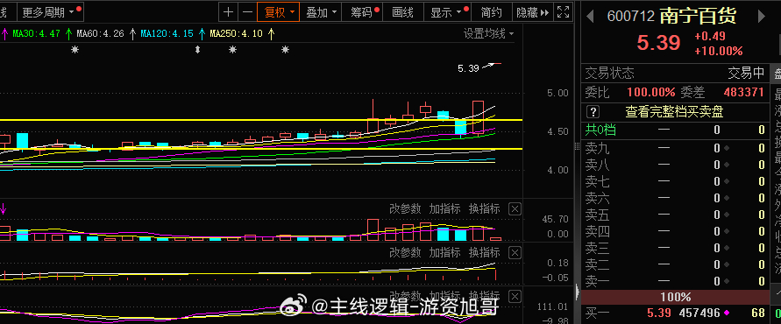Open 显示 dropdown
The height and width of the screenshot is (324, 781).
coord(448,12)
